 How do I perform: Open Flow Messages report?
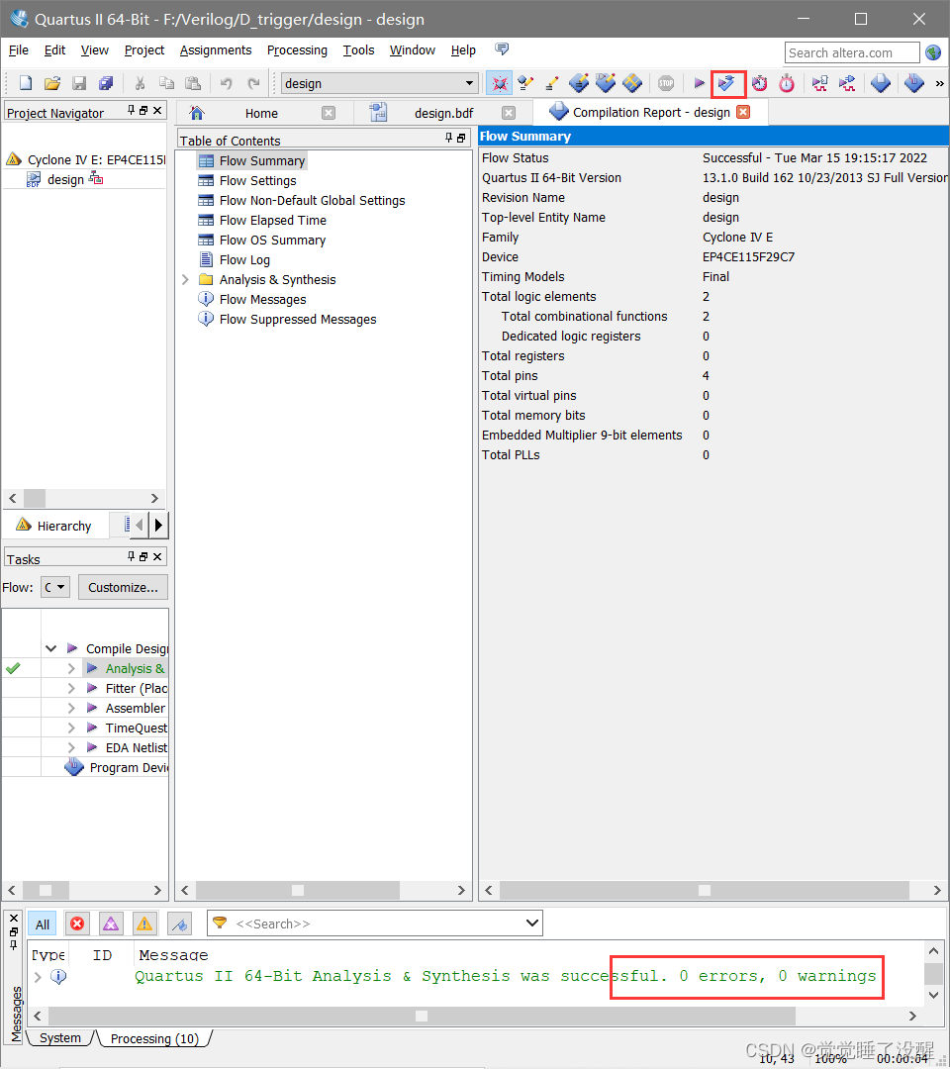263,299
